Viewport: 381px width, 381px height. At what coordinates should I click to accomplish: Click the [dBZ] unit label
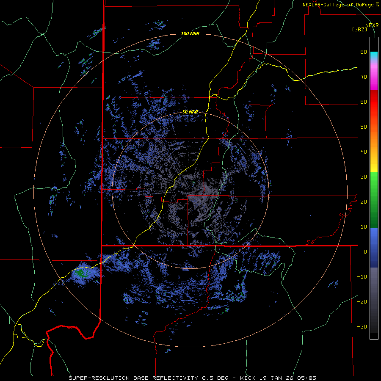pos(359,29)
